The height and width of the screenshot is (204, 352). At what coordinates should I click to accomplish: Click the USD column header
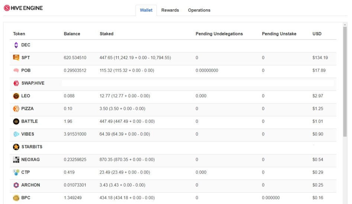(317, 34)
